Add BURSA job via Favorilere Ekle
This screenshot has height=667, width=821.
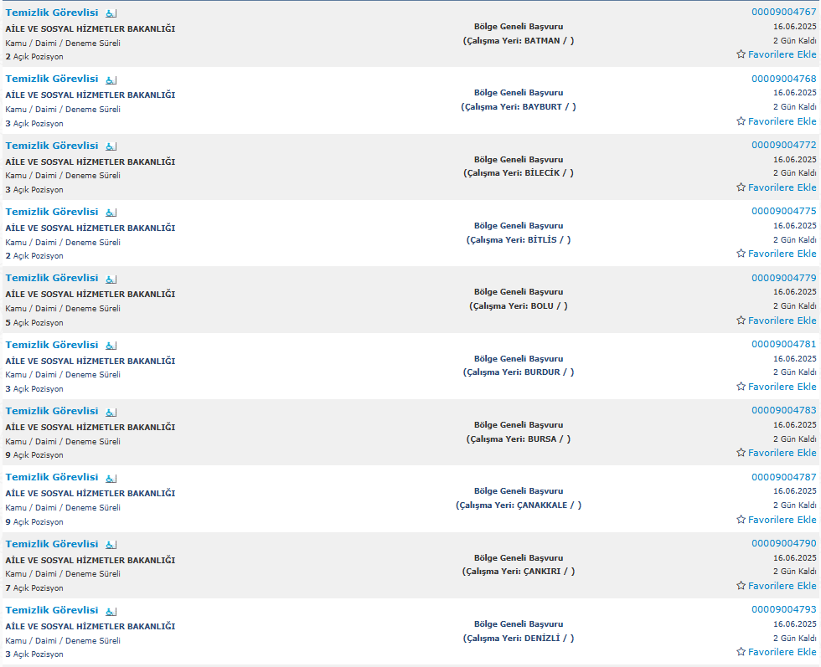(782, 453)
